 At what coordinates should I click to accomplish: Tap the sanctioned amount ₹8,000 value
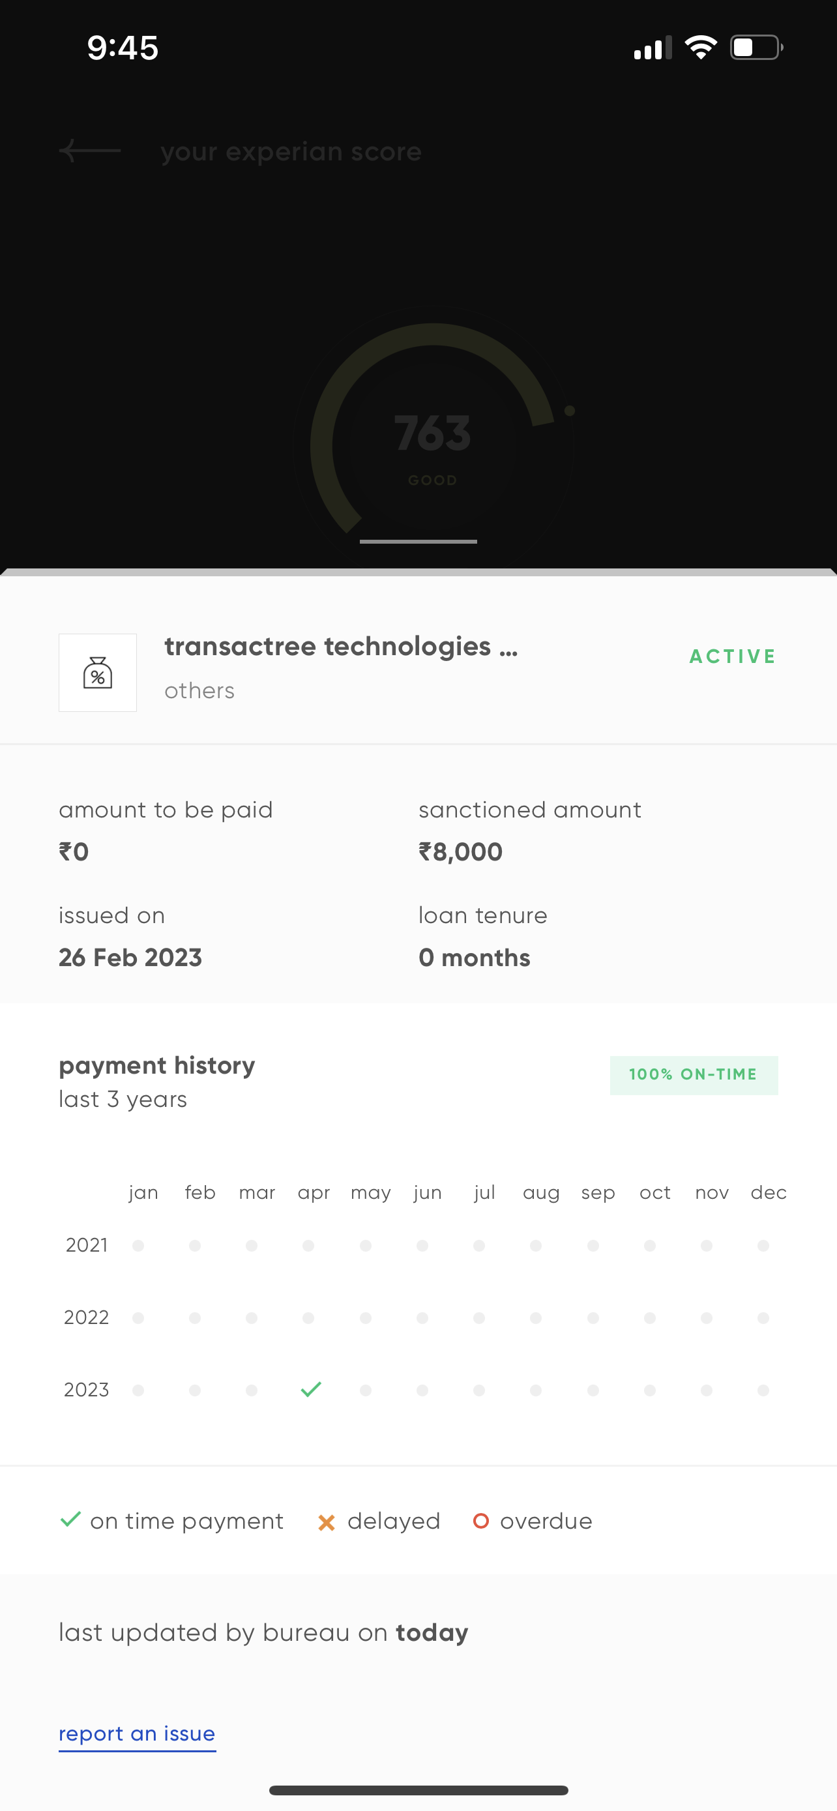(x=461, y=852)
